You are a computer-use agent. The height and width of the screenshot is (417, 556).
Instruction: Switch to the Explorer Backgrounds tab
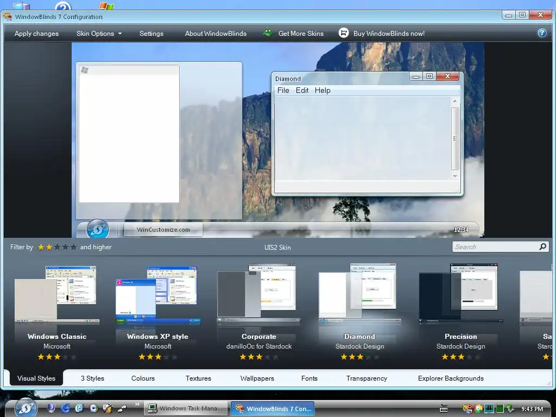click(x=451, y=378)
